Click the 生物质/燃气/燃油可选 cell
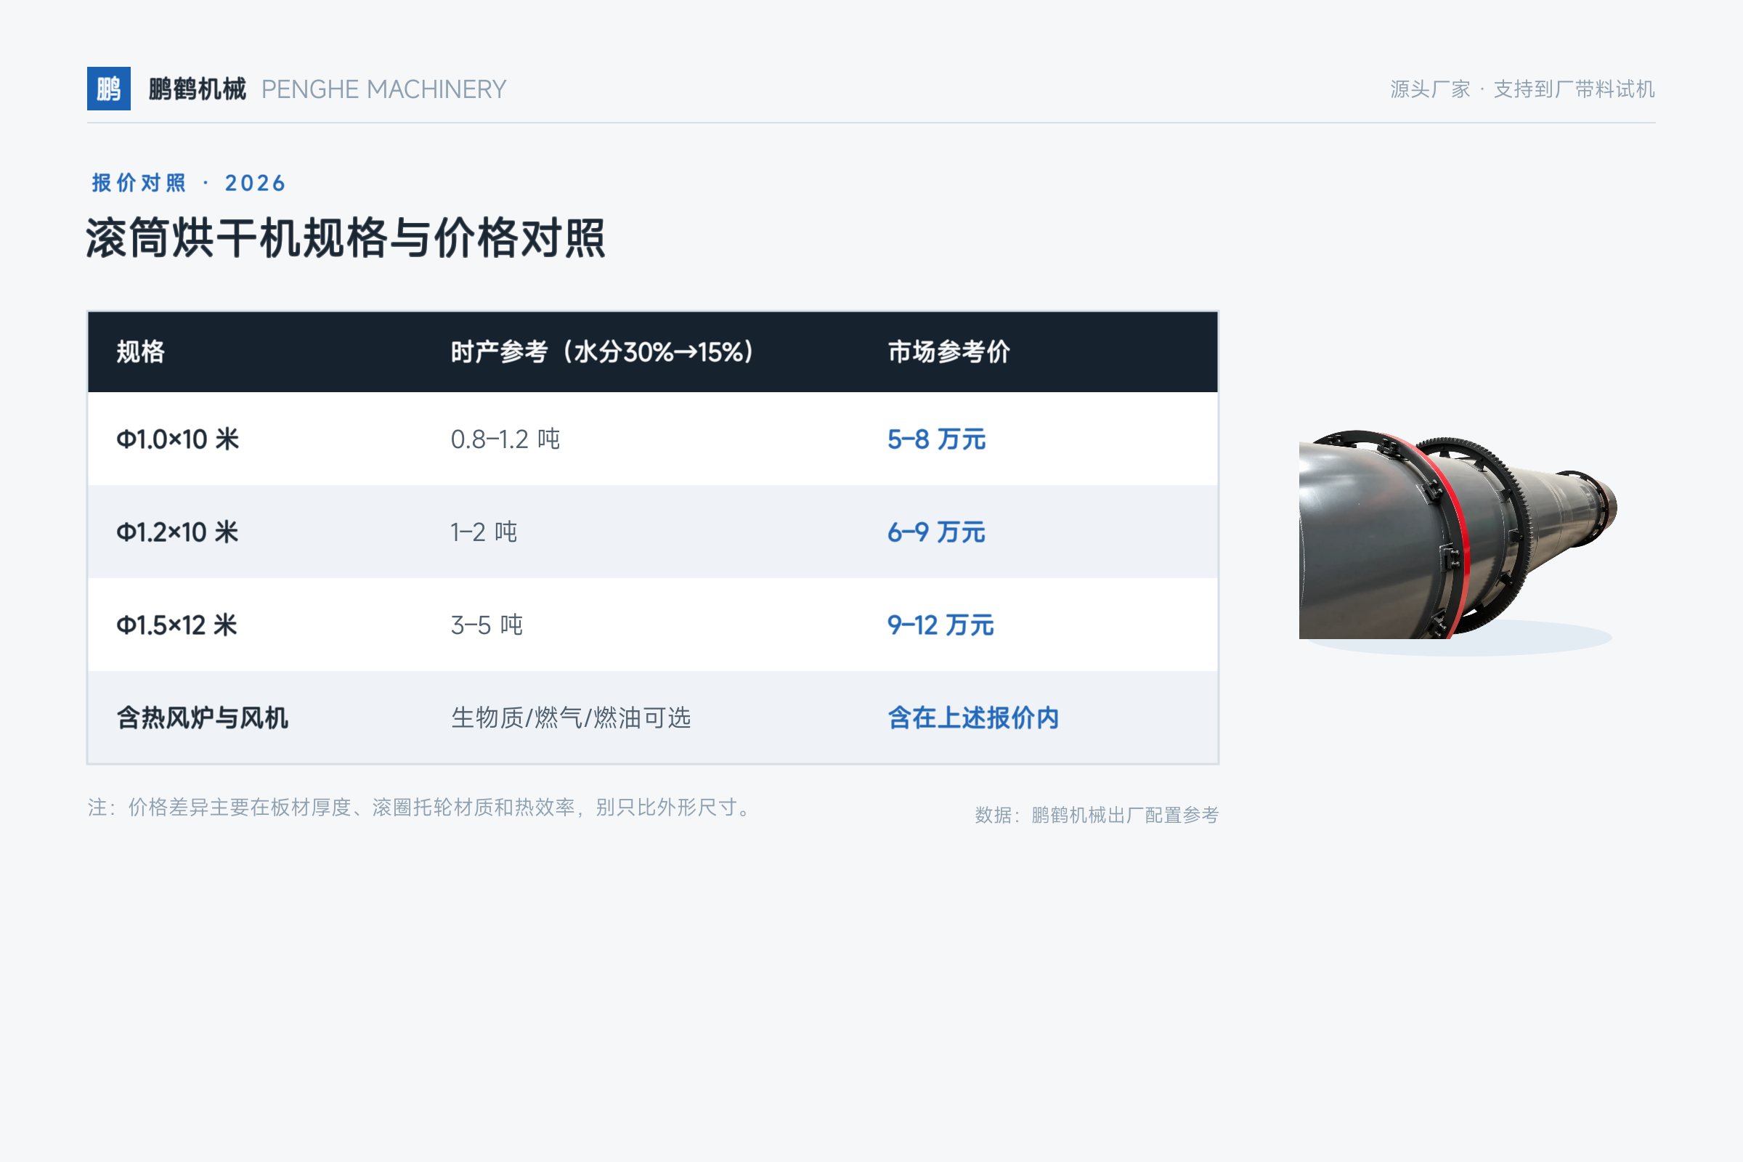The height and width of the screenshot is (1162, 1743). (x=572, y=718)
